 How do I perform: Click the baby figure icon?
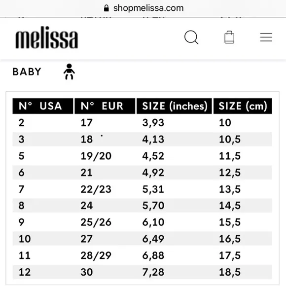pos(69,71)
